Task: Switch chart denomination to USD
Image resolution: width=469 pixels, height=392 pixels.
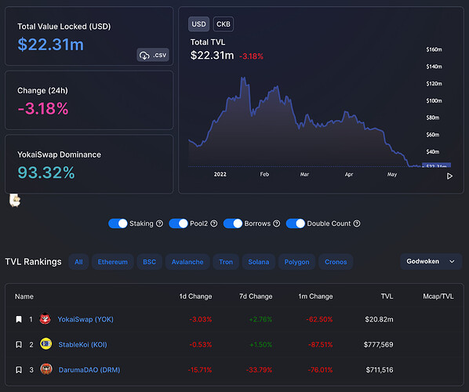Action: (198, 24)
